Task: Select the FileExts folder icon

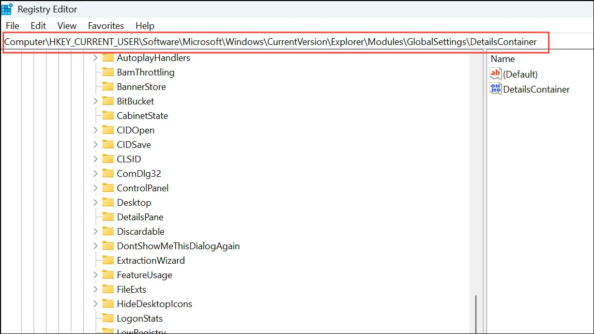Action: pyautogui.click(x=108, y=289)
